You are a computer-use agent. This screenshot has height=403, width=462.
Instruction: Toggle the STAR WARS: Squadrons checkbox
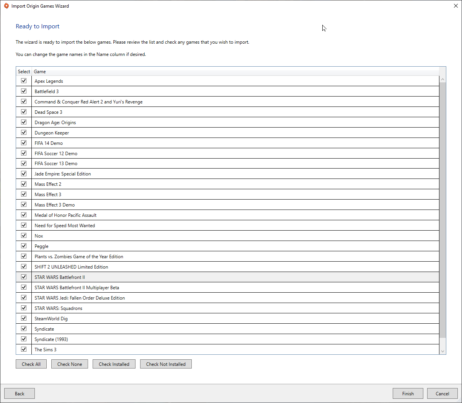click(24, 308)
